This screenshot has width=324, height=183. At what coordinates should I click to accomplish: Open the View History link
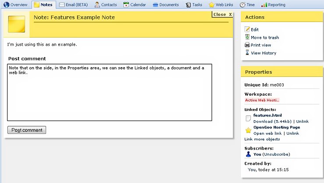(x=264, y=53)
